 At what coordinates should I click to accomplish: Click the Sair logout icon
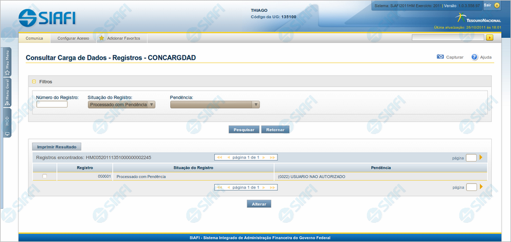click(x=496, y=5)
